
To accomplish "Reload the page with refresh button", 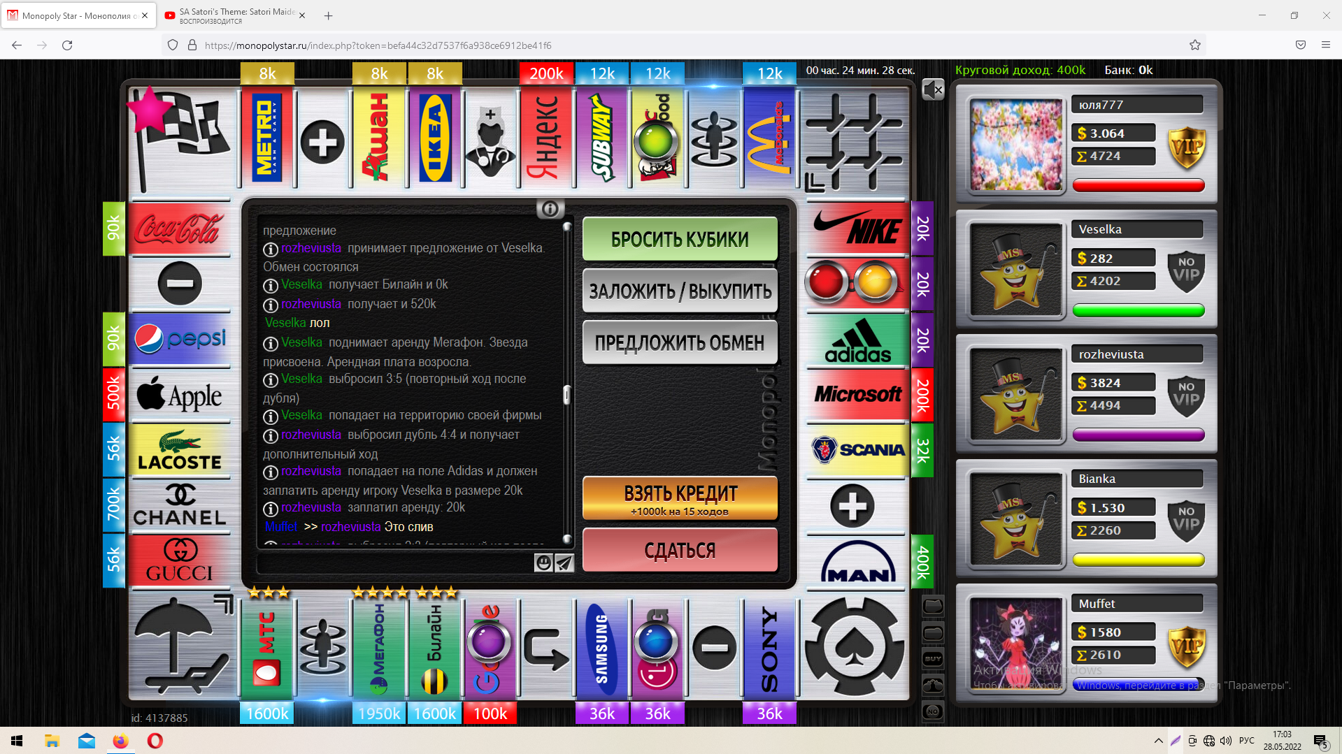I will pos(67,45).
